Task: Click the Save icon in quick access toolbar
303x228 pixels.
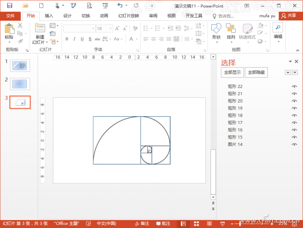Action: [x=9, y=5]
